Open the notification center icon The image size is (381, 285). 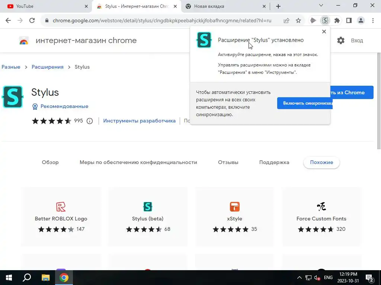click(369, 278)
